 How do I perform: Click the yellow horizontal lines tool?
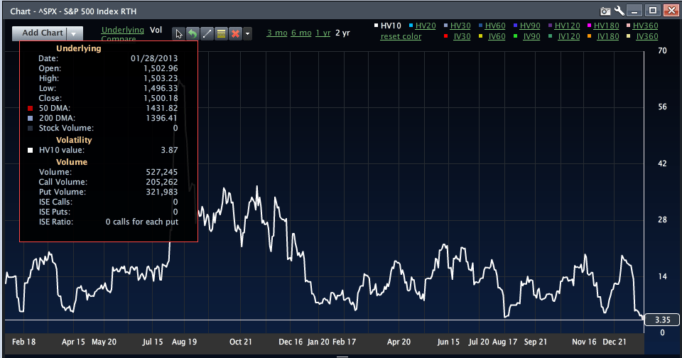click(x=221, y=33)
